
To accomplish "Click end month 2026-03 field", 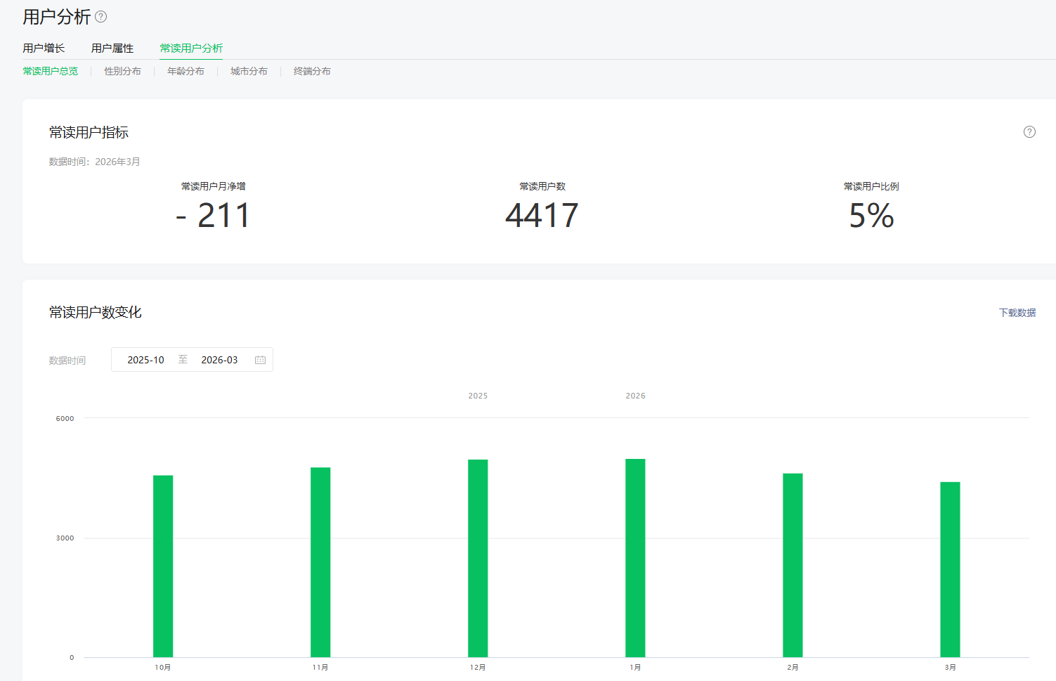I will [219, 360].
